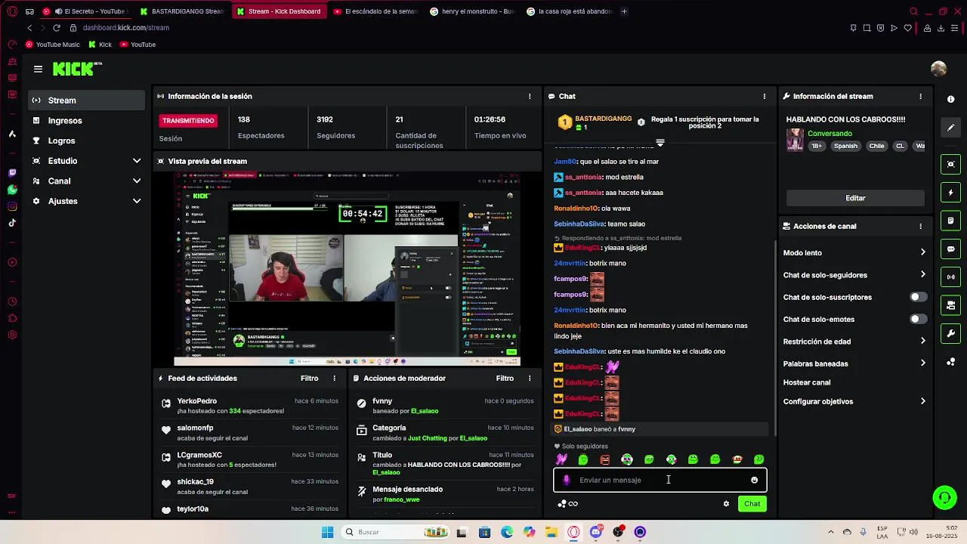Toggle Chat de solo-emotes switch
Image resolution: width=967 pixels, height=544 pixels.
coord(917,320)
